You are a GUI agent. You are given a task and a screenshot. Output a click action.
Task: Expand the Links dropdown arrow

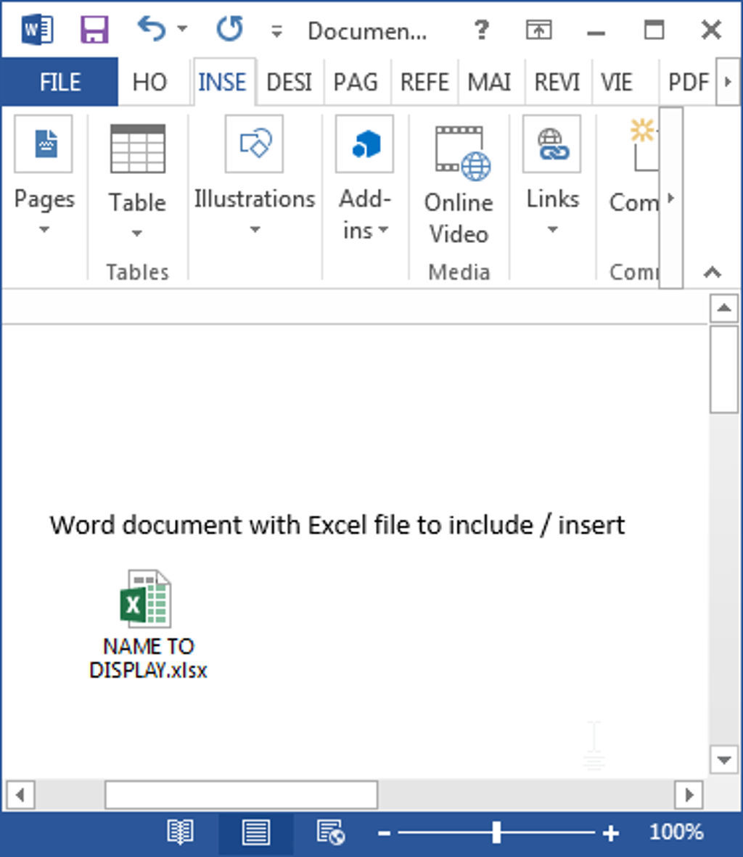click(x=552, y=229)
